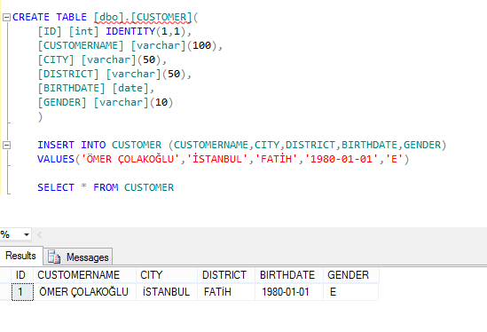Viewport: 487px width, 332px height.
Task: Select the ÖMER ÇOLAKOĞLU result cell
Action: click(x=84, y=292)
